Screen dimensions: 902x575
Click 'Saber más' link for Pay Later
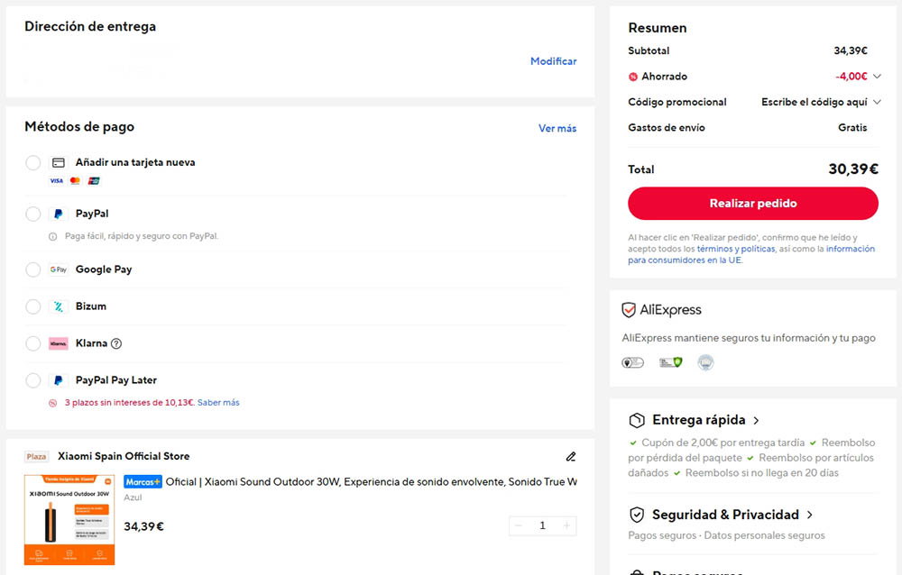[218, 403]
